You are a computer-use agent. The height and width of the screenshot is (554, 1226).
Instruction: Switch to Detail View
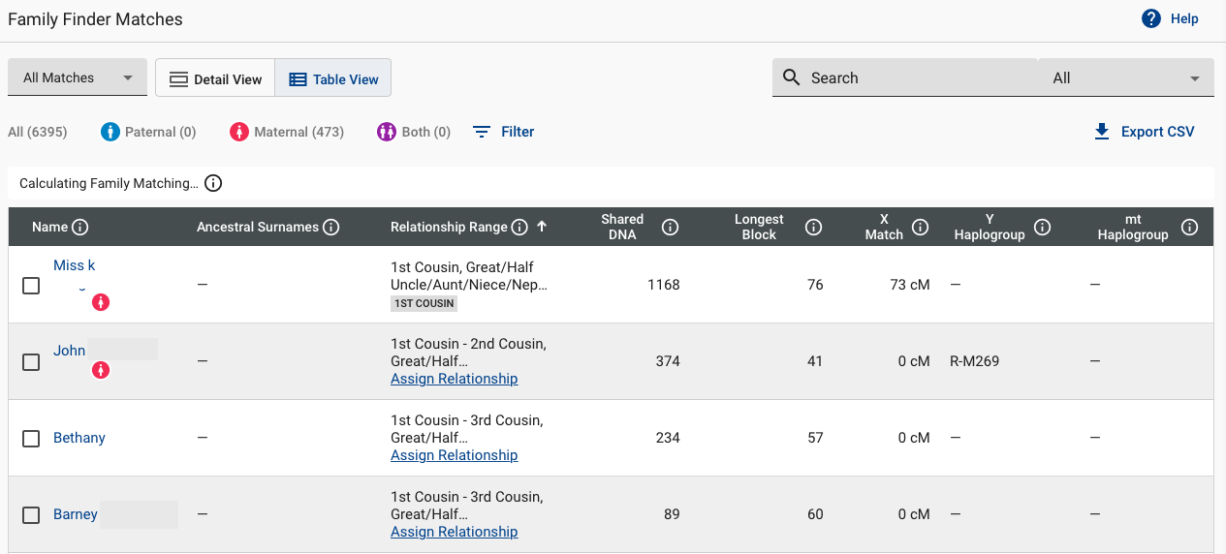[x=215, y=79]
